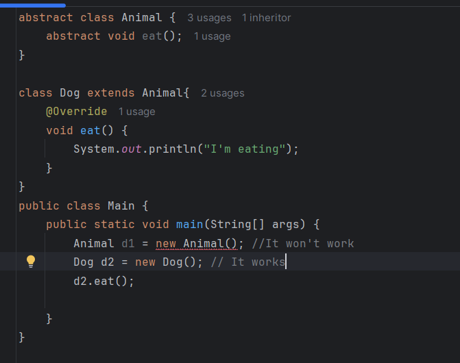Screen dimensions: 460x363
Task: Click the italic "out" field in System.out
Action: pyautogui.click(x=132, y=149)
